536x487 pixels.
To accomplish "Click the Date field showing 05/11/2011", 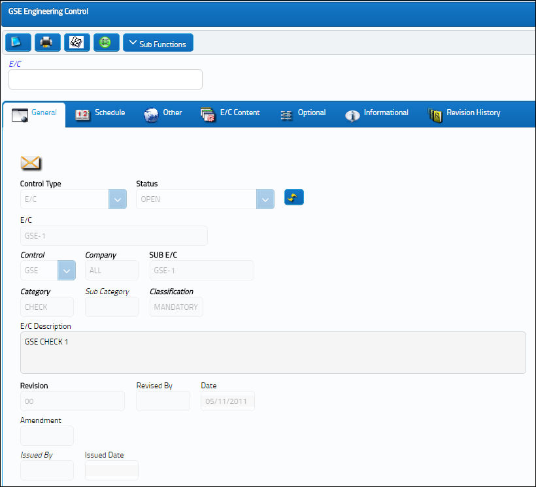I will click(x=227, y=401).
